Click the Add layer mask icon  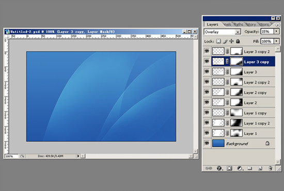[x=229, y=168]
